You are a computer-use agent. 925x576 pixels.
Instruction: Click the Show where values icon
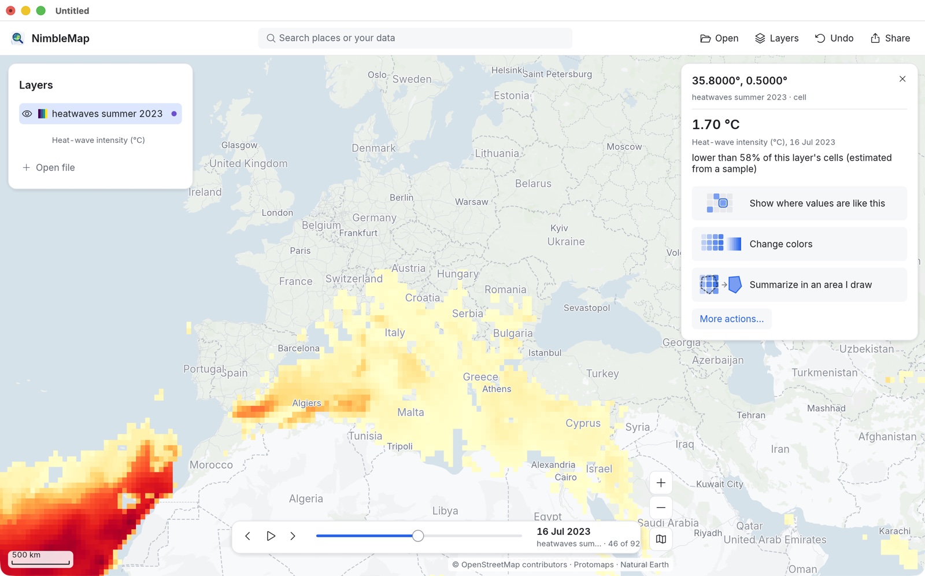720,204
